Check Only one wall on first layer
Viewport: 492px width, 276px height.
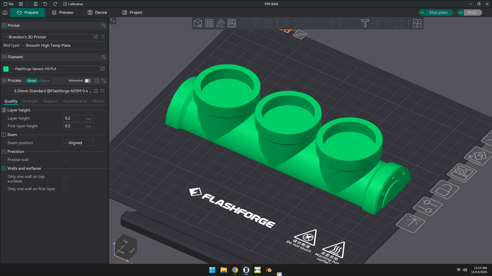(x=65, y=189)
